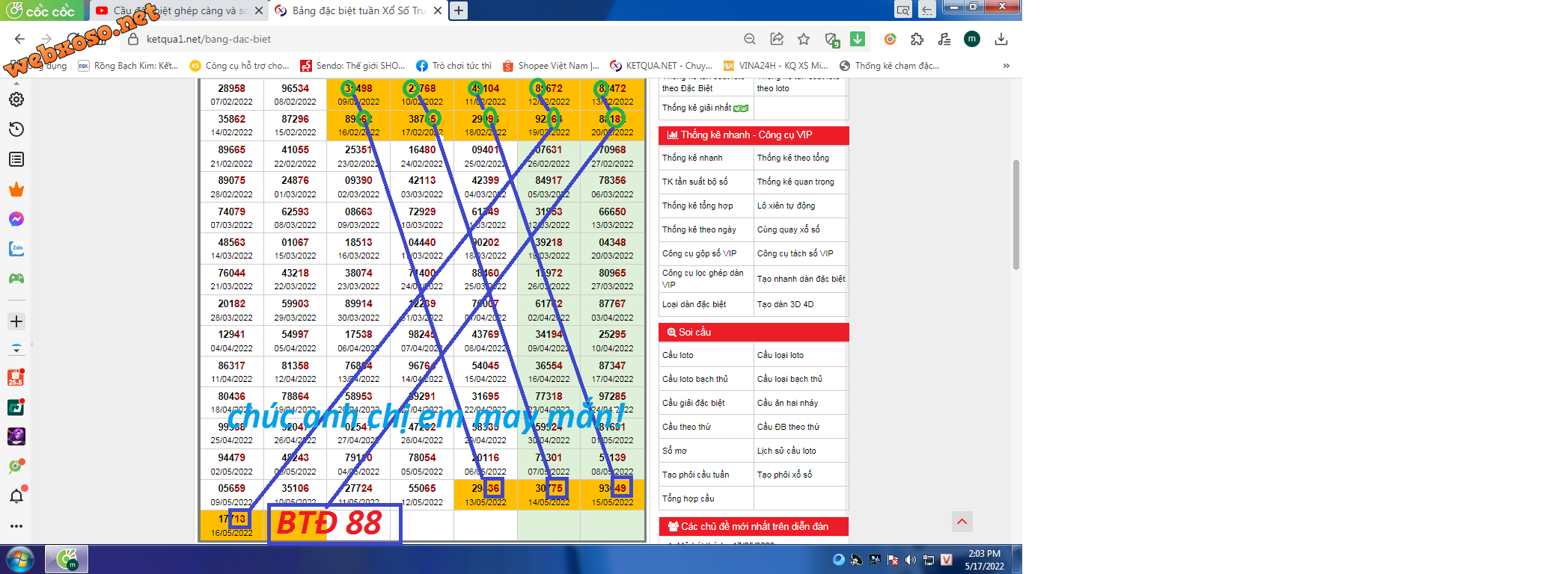Go back to the previous page

19,39
